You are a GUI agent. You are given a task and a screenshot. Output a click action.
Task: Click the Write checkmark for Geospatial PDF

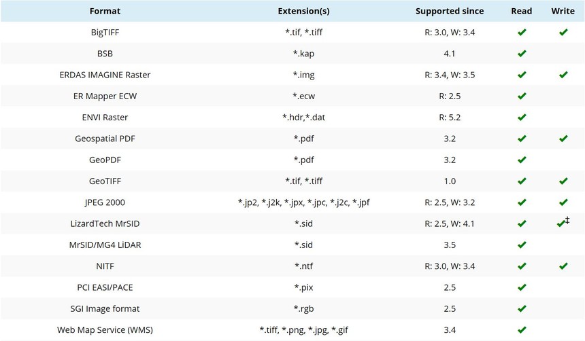coord(563,139)
